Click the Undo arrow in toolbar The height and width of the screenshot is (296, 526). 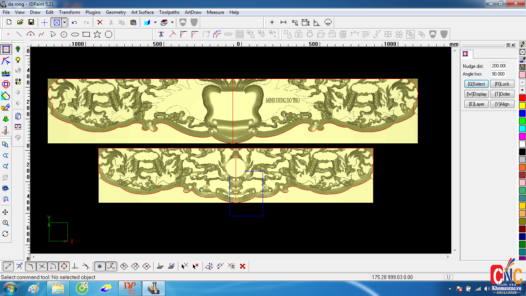[x=74, y=22]
